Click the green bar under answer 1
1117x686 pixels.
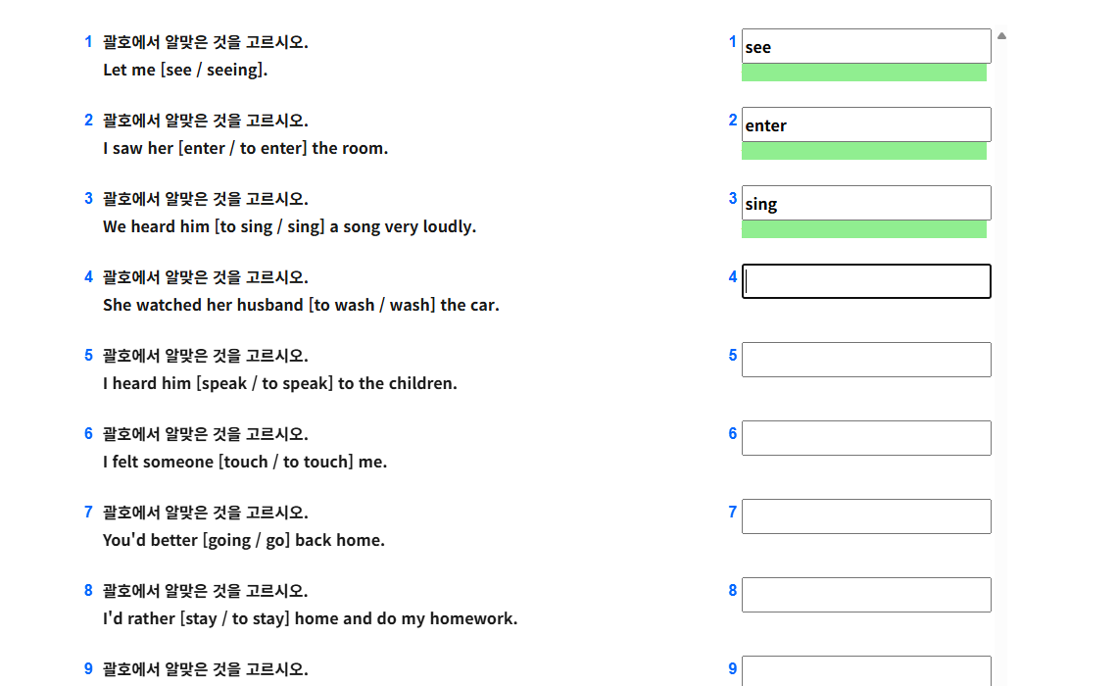pyautogui.click(x=864, y=73)
